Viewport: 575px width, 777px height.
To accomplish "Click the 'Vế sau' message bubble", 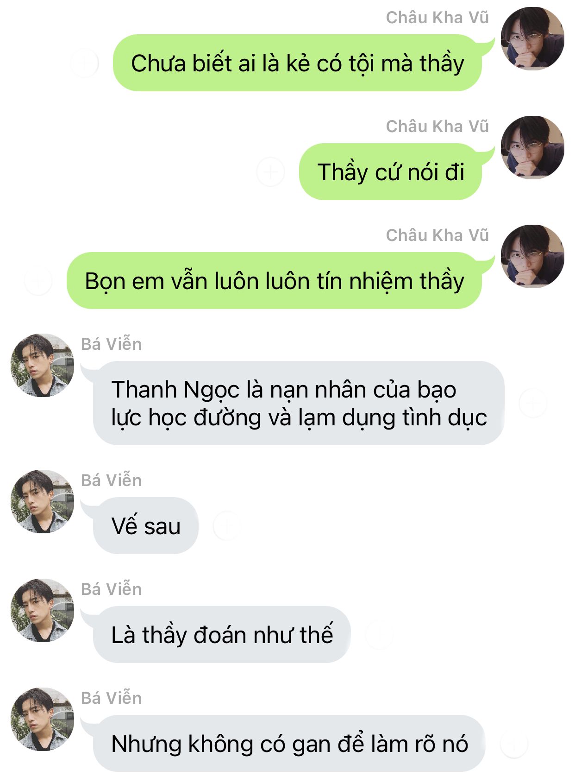I will point(146,526).
